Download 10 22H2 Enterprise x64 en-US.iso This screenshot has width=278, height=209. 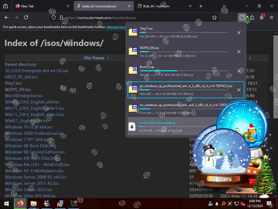[x=37, y=70]
